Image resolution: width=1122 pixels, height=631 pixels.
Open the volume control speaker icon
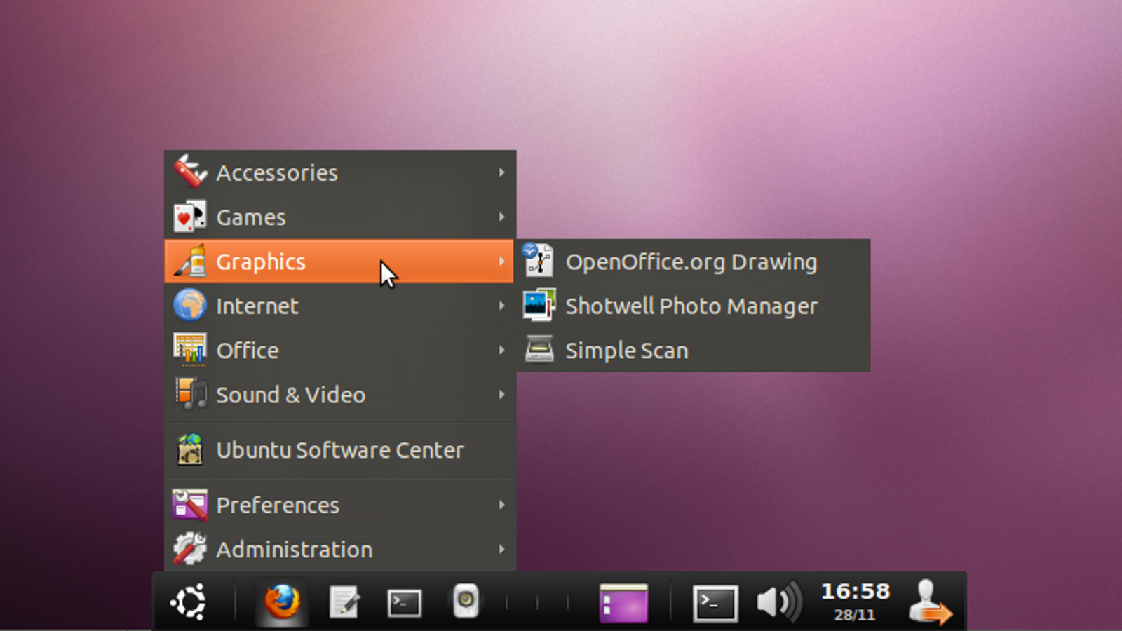779,602
